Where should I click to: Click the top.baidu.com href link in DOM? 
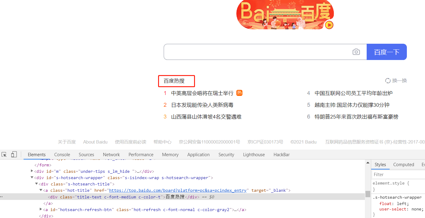[x=178, y=190]
